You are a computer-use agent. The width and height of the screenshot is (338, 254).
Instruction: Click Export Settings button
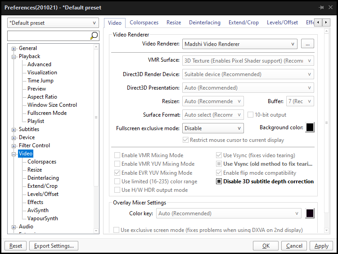(54, 246)
